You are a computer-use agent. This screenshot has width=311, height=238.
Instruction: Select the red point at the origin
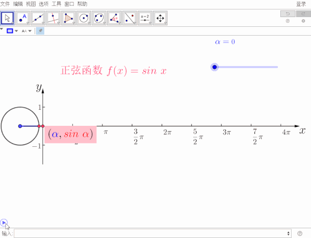click(x=43, y=126)
